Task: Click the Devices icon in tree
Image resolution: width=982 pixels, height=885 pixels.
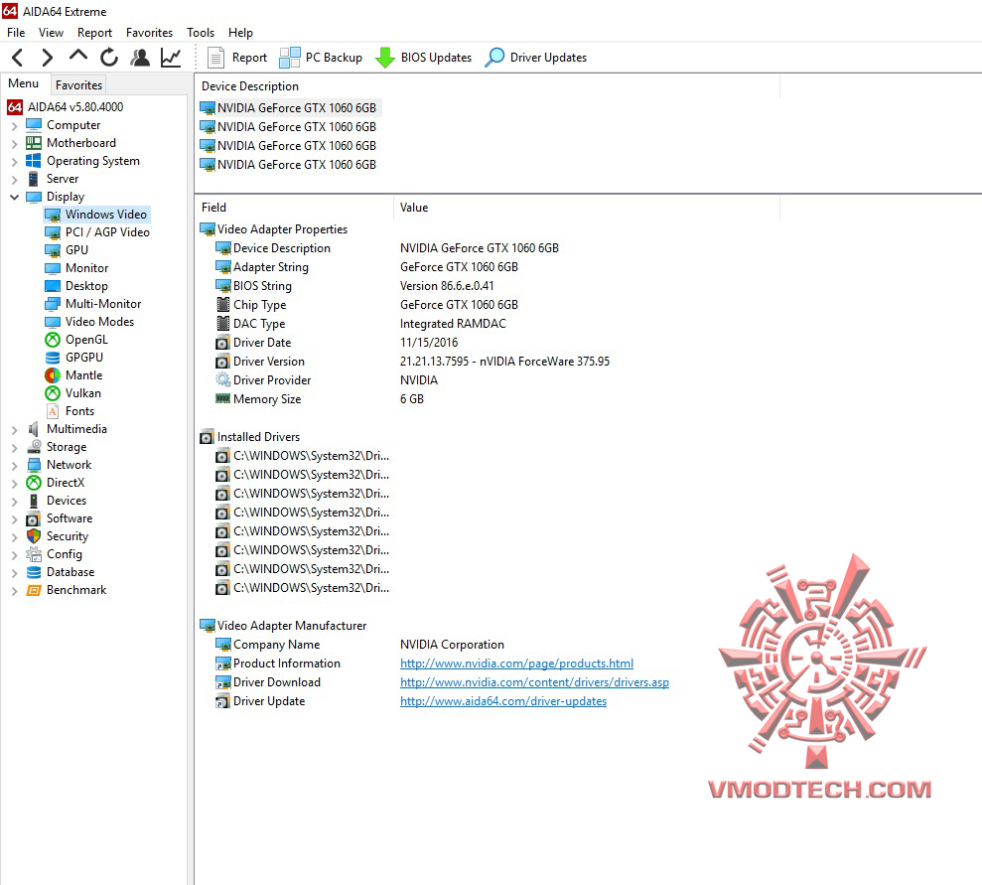Action: pos(34,501)
